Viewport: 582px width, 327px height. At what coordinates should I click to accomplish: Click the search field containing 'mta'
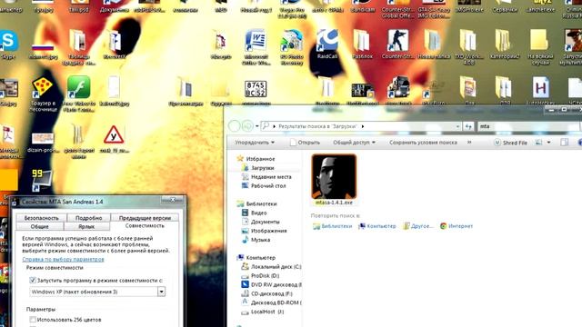528,126
